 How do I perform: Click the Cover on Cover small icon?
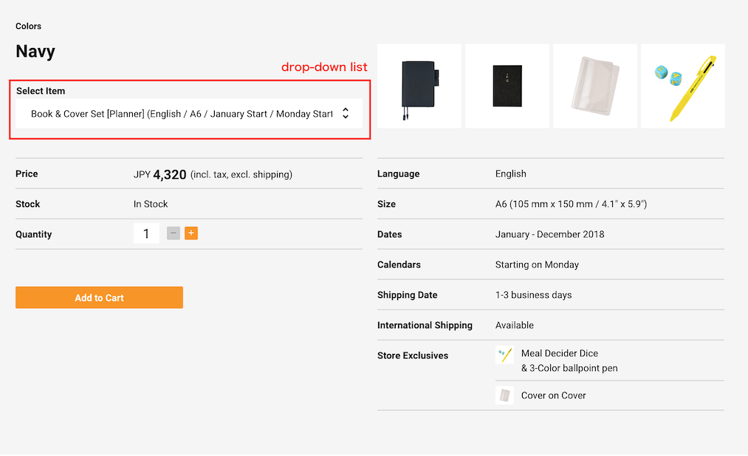504,395
